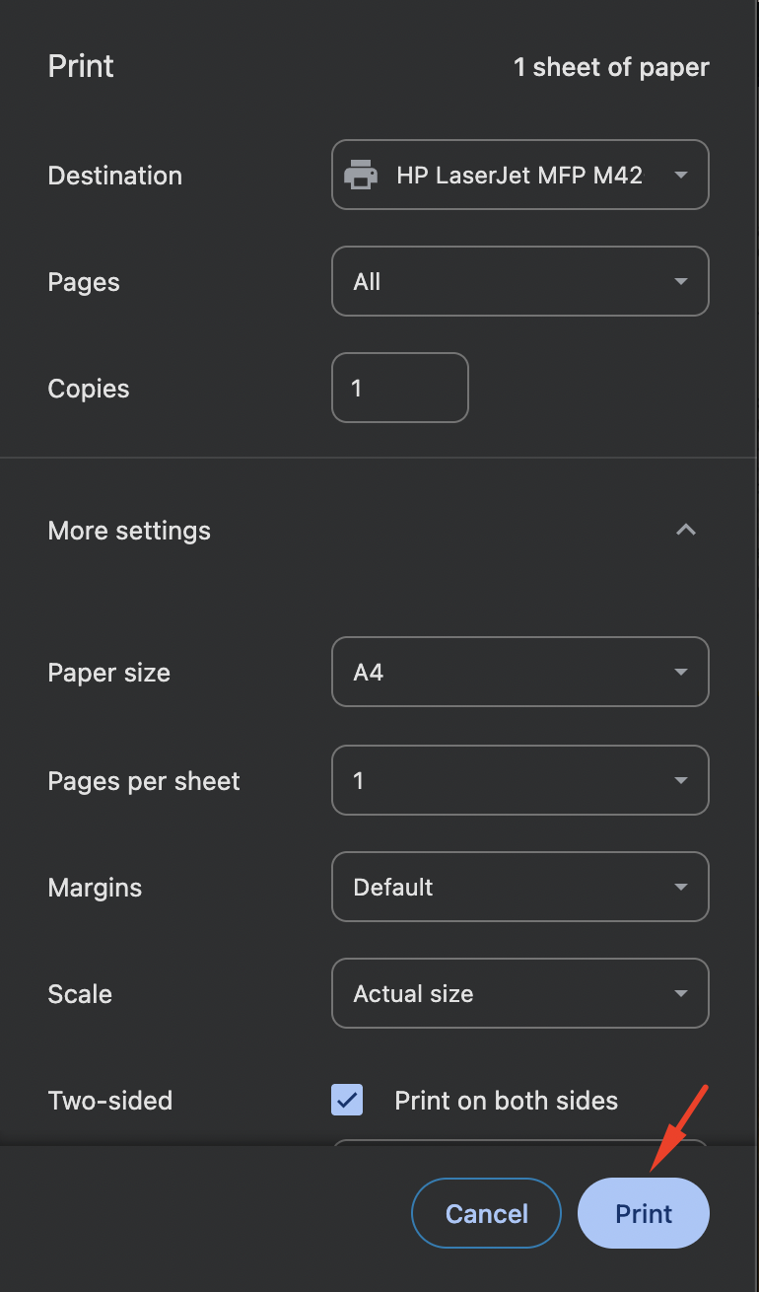Image resolution: width=759 pixels, height=1292 pixels.
Task: Click the Destination dropdown caret arrow
Action: pos(680,176)
